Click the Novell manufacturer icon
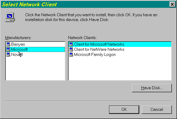The height and width of the screenshot is (119, 177). pos(8,55)
